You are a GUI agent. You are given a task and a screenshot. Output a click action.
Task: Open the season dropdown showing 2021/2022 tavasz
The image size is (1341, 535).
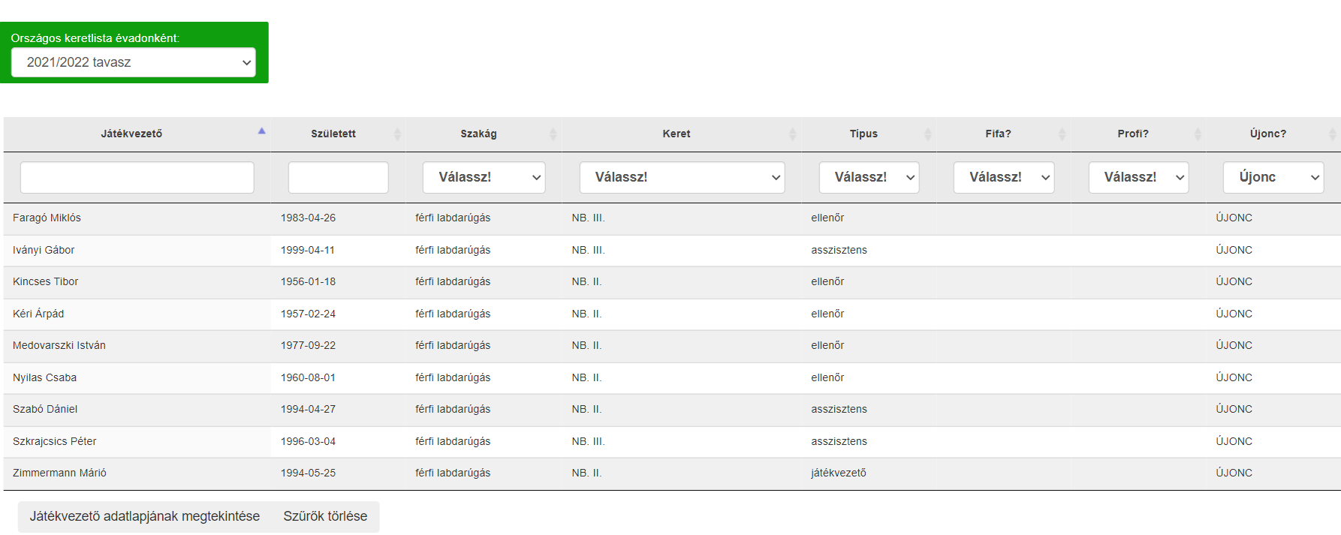[134, 62]
